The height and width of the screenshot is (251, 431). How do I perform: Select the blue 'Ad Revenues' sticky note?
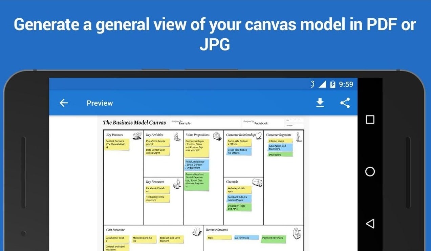click(246, 238)
